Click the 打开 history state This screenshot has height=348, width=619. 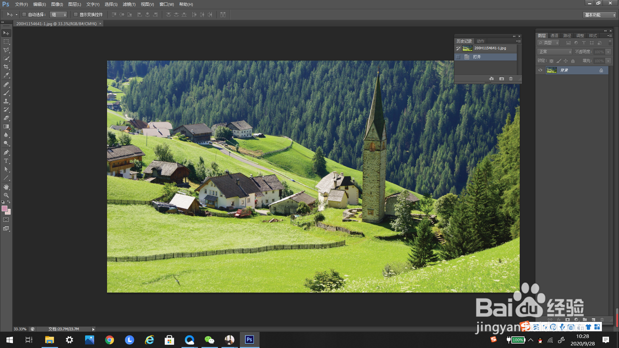[x=477, y=57]
